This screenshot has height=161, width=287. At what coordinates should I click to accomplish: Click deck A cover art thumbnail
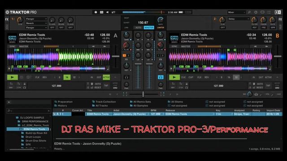[12, 38]
